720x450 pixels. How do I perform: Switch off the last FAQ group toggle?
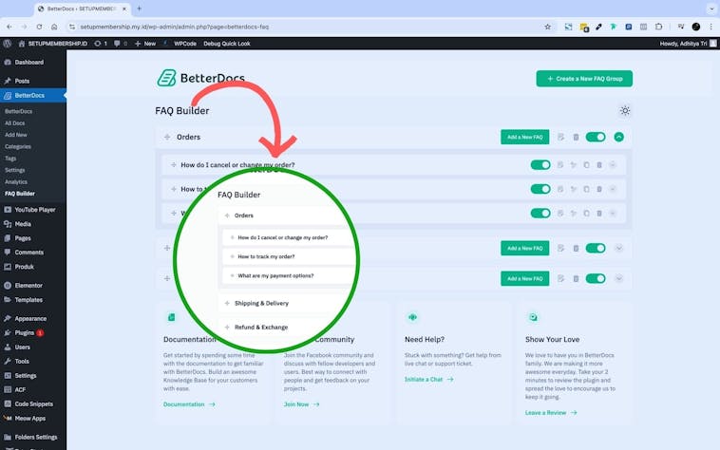596,278
